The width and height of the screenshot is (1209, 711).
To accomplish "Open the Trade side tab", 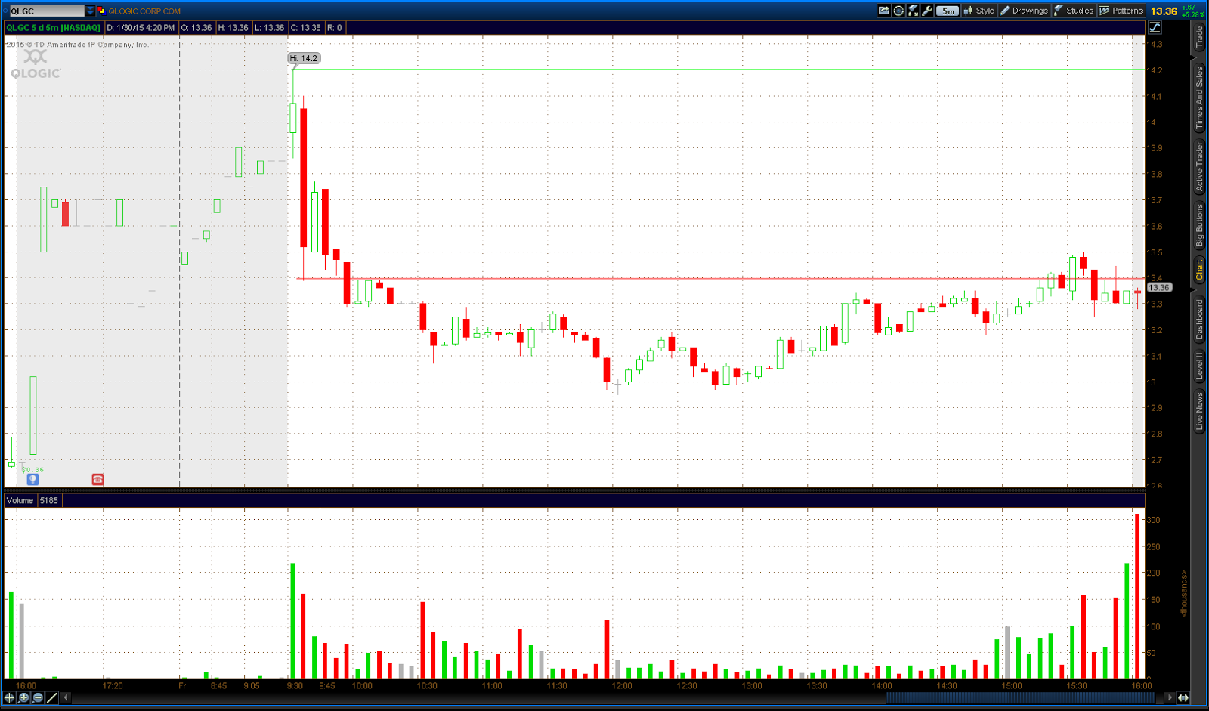I will 1199,38.
